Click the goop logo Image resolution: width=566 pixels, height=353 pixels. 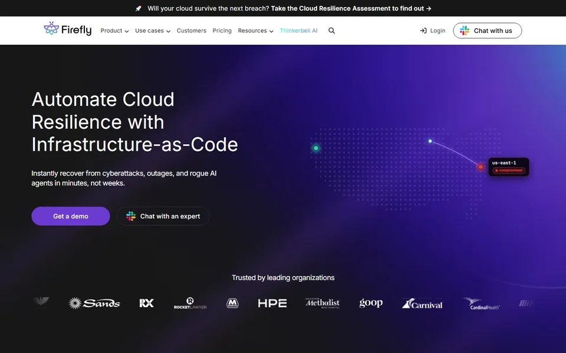[371, 303]
